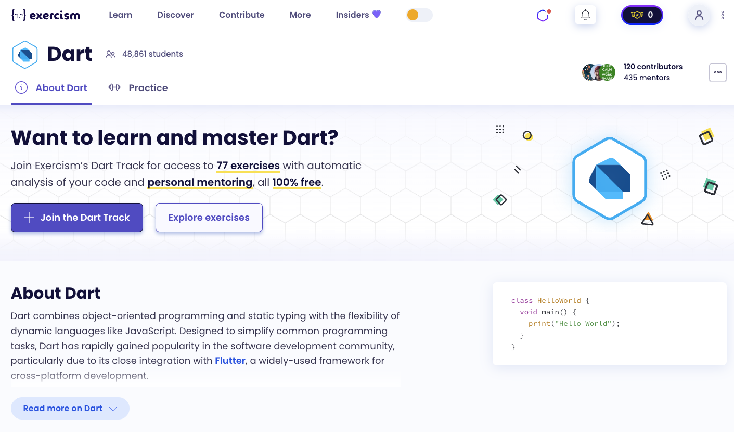Open the track options ellipsis menu
The image size is (734, 432).
pyautogui.click(x=717, y=72)
